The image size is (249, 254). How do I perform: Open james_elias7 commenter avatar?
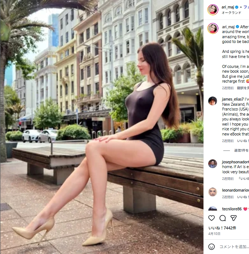pos(213,101)
